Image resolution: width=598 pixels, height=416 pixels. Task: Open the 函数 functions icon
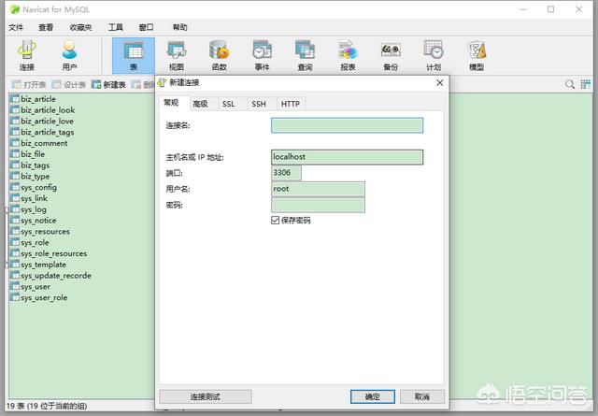click(220, 56)
